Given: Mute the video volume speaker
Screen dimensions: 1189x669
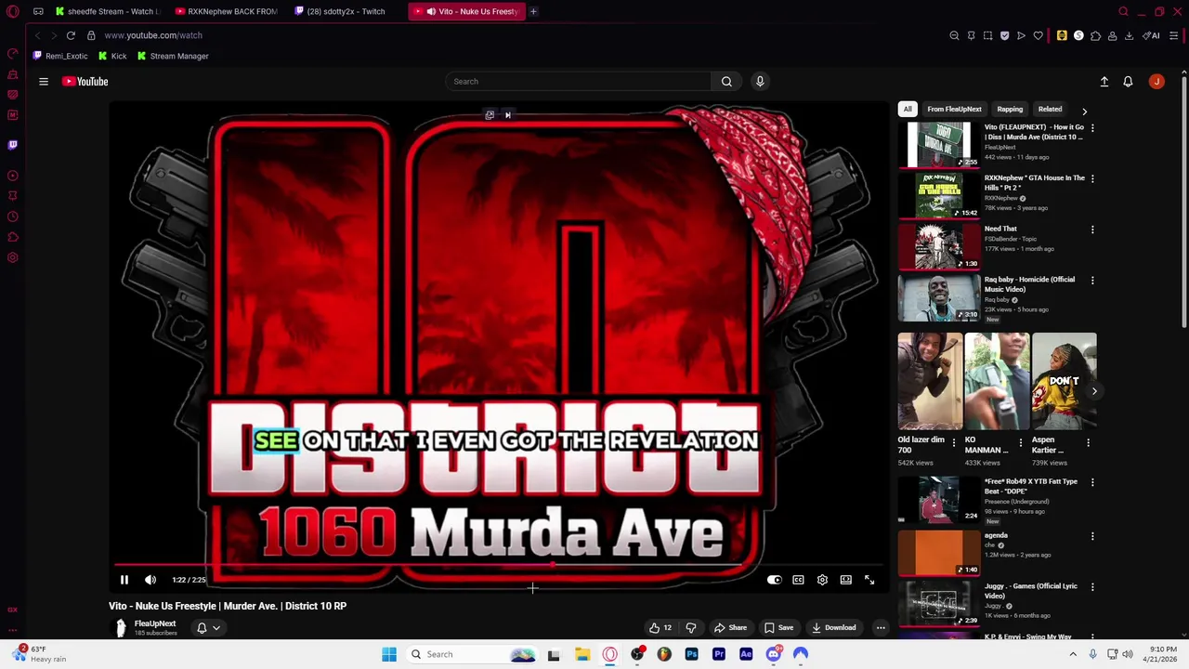Looking at the screenshot, I should tap(150, 580).
